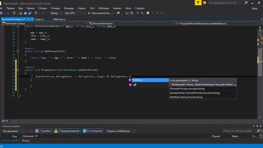The image size is (263, 148).
Task: Switch to the Список ошибок bottom tab
Action: tap(11, 140)
